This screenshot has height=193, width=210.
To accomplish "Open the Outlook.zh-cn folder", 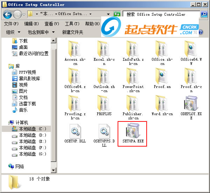I will (x=104, y=80).
